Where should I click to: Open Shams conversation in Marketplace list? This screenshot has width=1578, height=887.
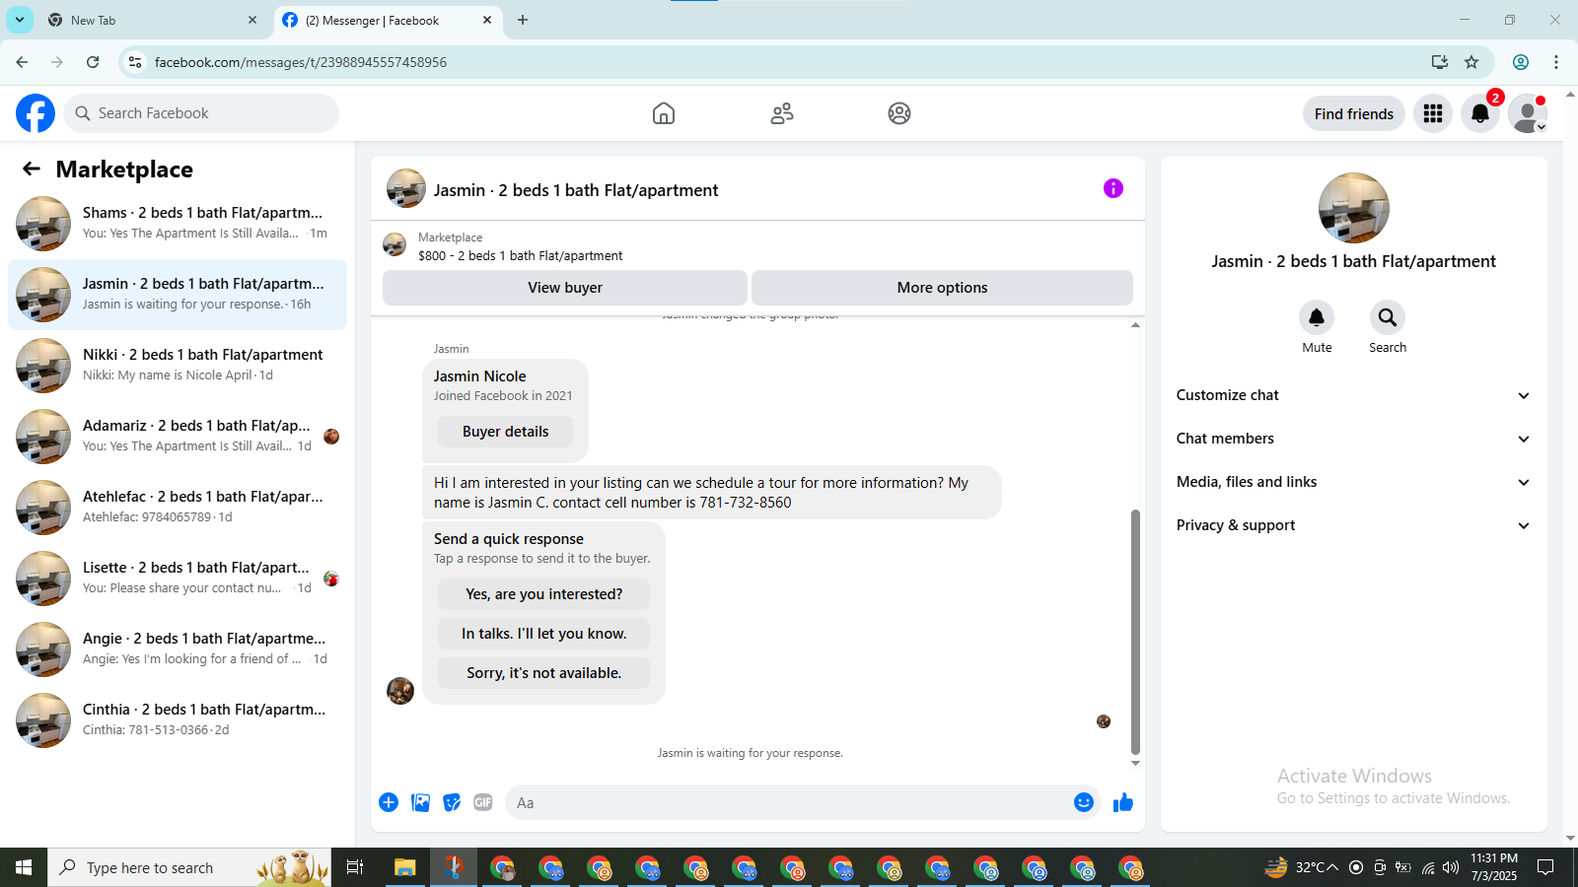(178, 224)
